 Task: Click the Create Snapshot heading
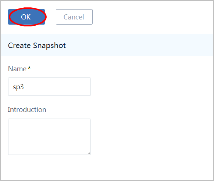(37, 46)
